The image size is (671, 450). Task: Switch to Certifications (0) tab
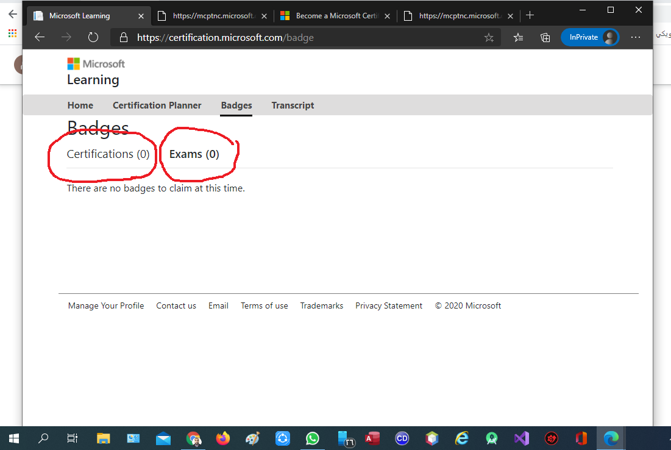coord(108,154)
